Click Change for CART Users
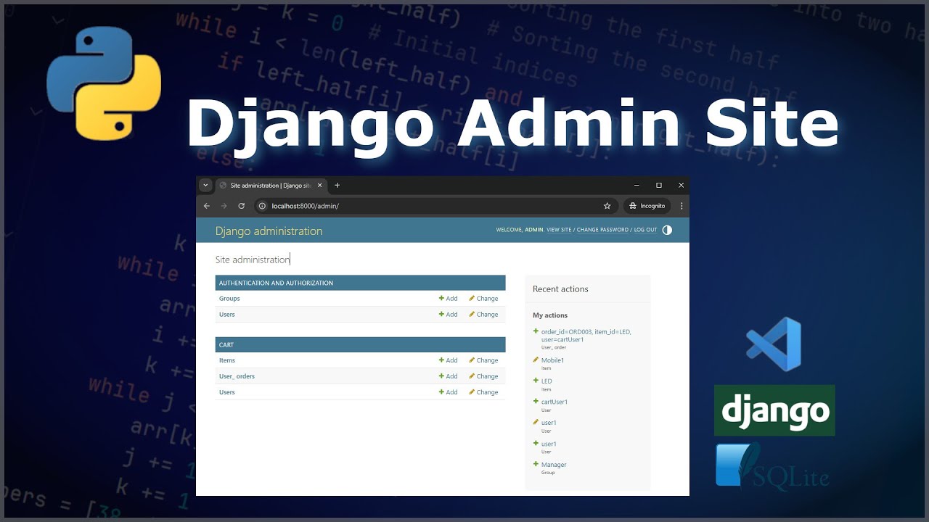929x522 pixels. click(x=483, y=392)
